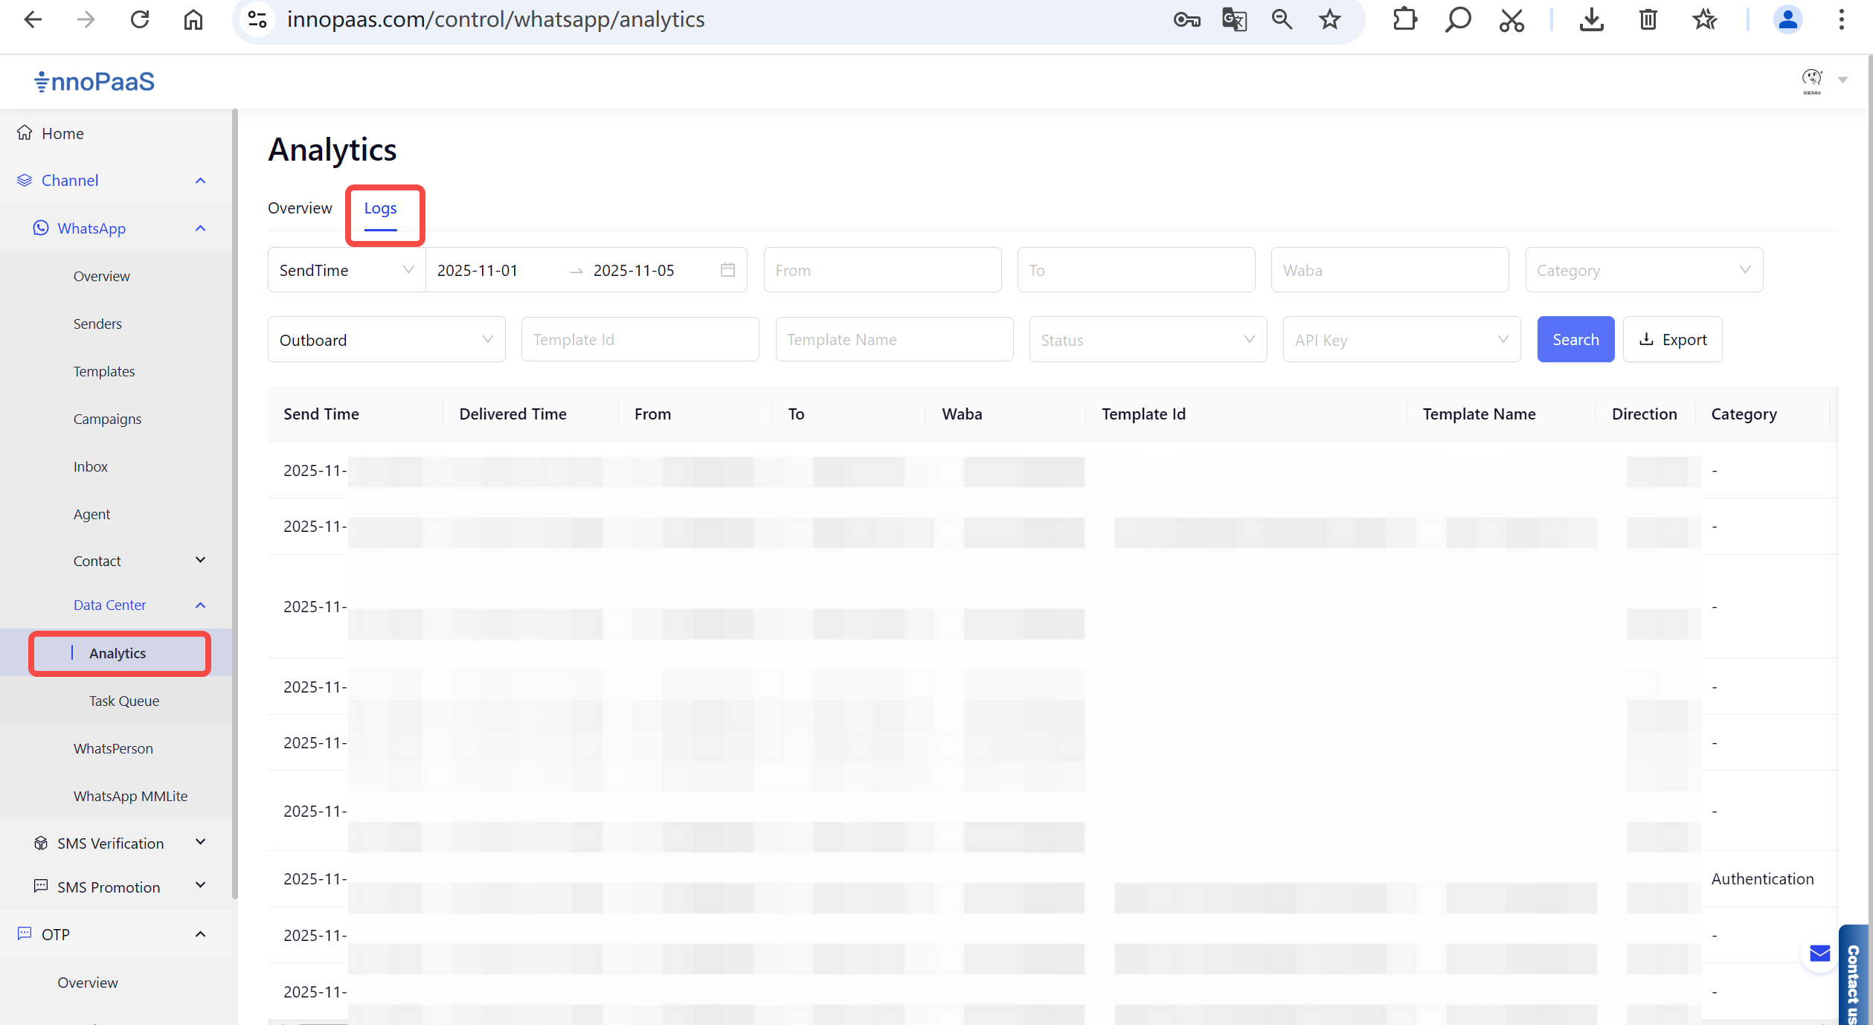Open the Status filter dropdown
This screenshot has width=1873, height=1025.
click(x=1147, y=340)
